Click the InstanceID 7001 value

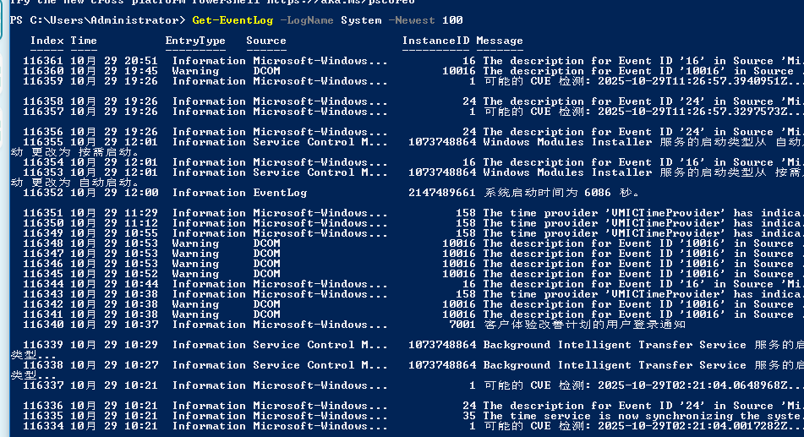(462, 325)
